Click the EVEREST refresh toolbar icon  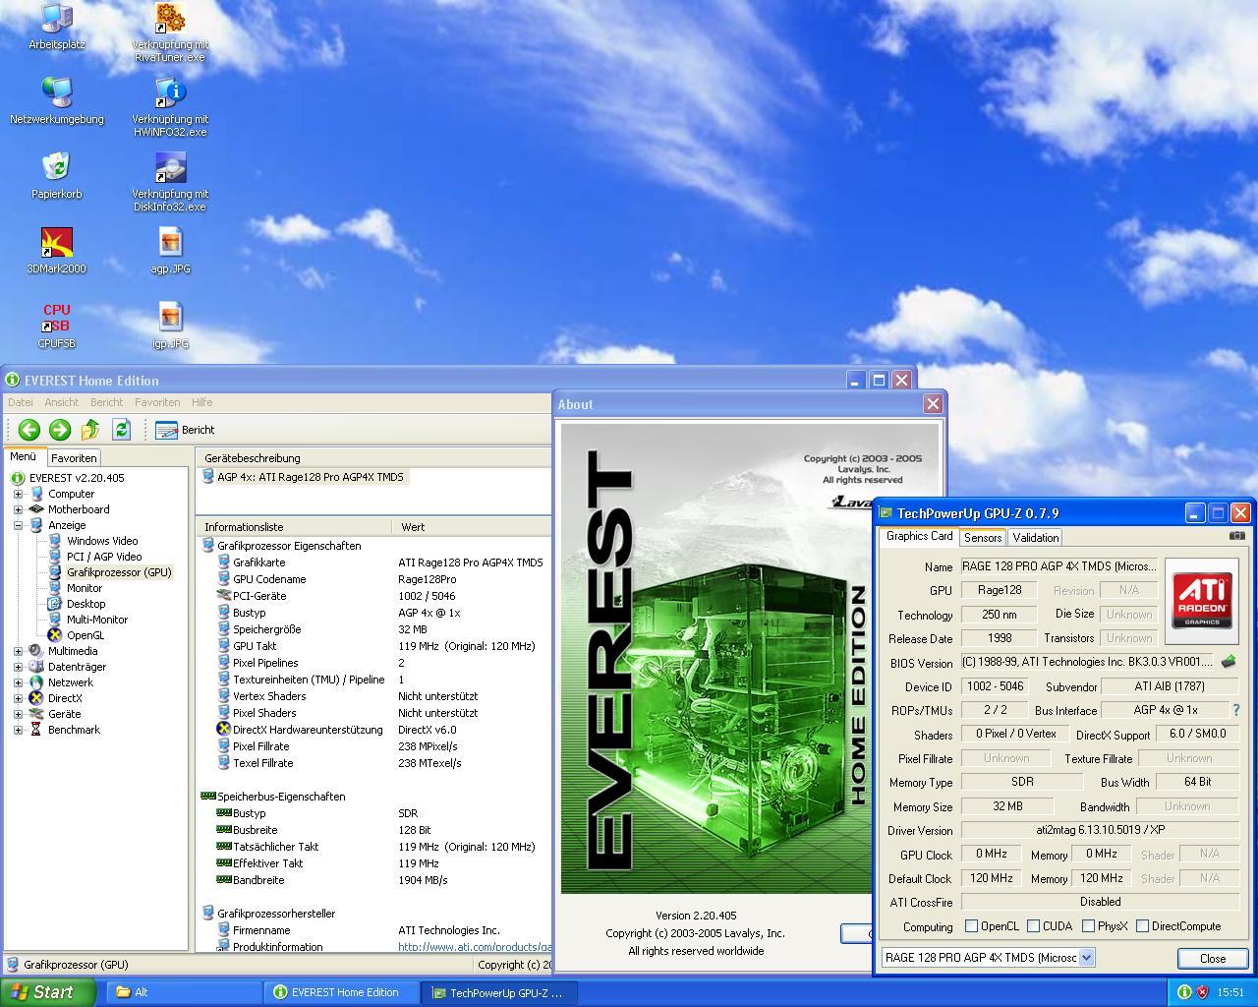pyautogui.click(x=121, y=430)
